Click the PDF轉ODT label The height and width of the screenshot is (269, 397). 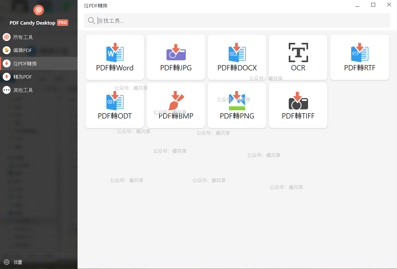click(x=115, y=116)
